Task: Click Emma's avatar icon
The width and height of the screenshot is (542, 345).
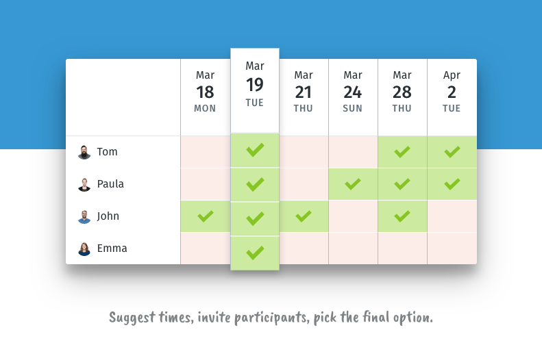Action: 84,248
